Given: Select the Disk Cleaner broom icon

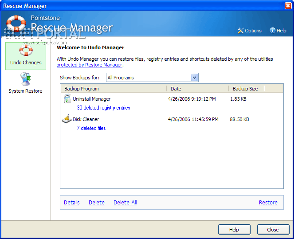Looking at the screenshot, I should pos(67,119).
